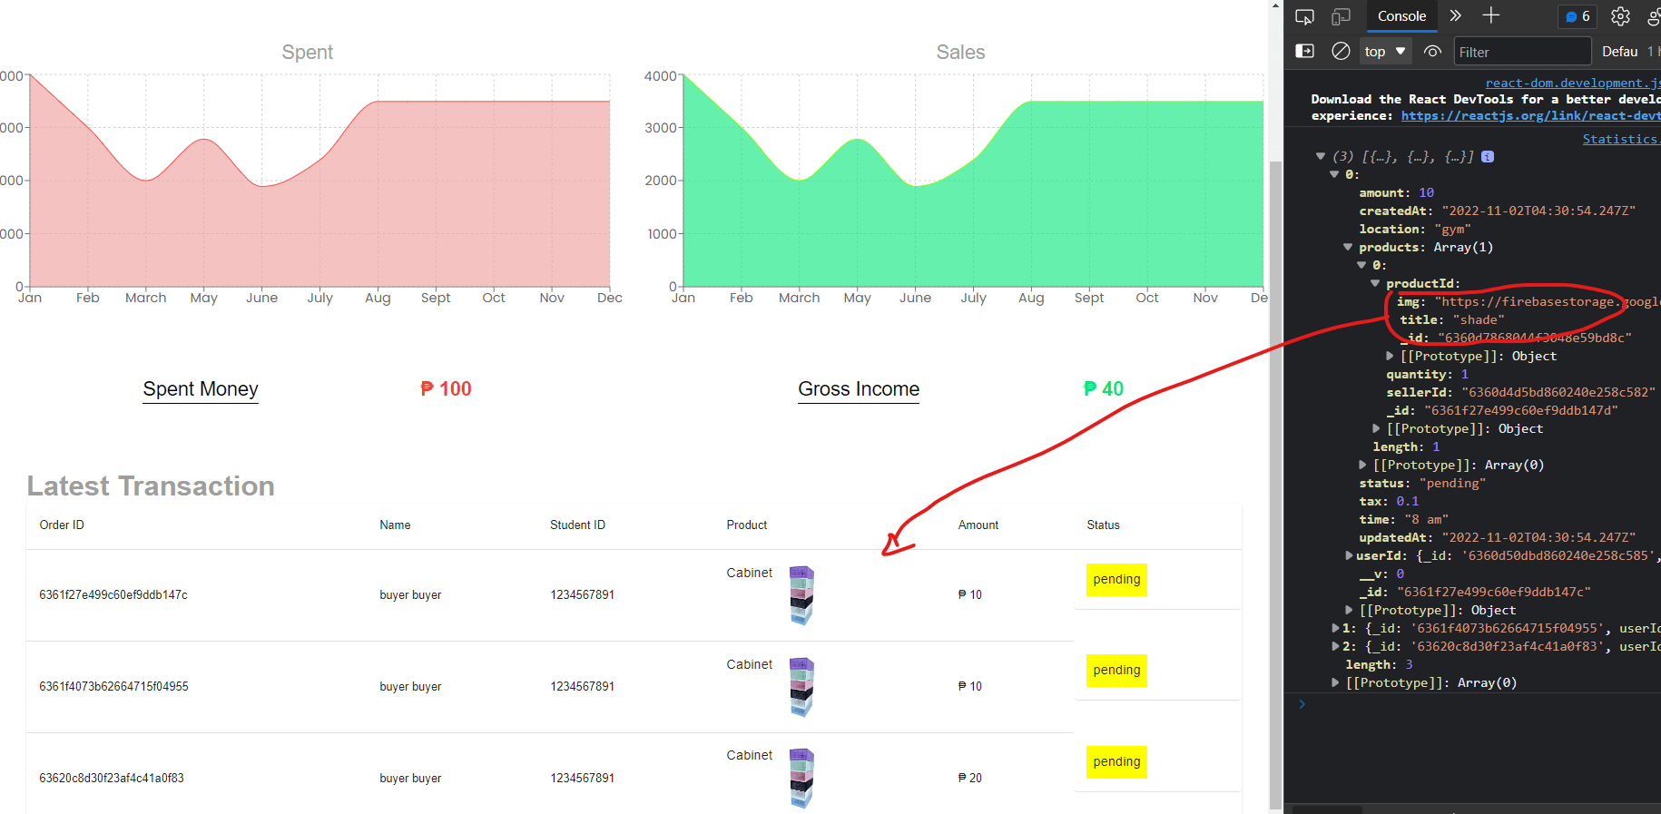
Task: Select the Console tab
Action: click(x=1401, y=16)
